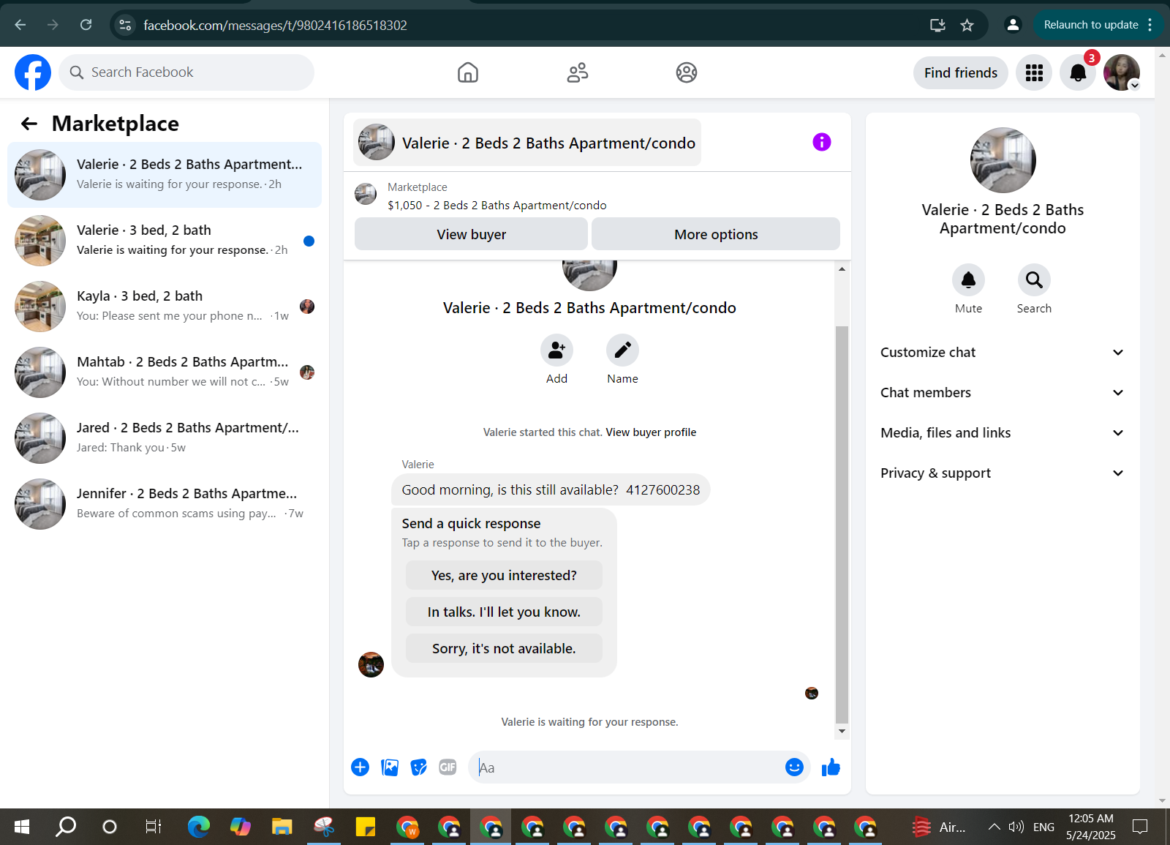Screen dimensions: 1170x845
Task: Open the account profile picture menu
Action: pos(1122,72)
